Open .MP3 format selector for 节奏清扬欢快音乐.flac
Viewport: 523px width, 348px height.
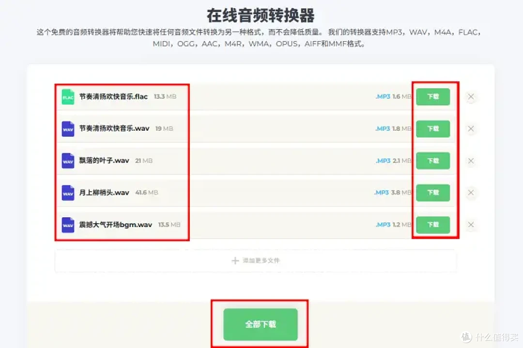coord(383,97)
